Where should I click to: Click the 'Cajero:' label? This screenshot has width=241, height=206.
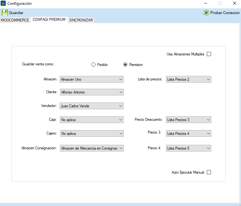coord(52,133)
